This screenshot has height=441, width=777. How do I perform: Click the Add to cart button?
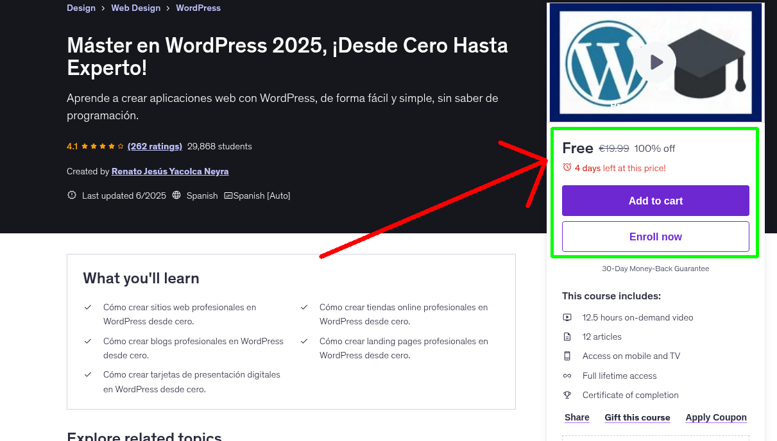pos(656,201)
